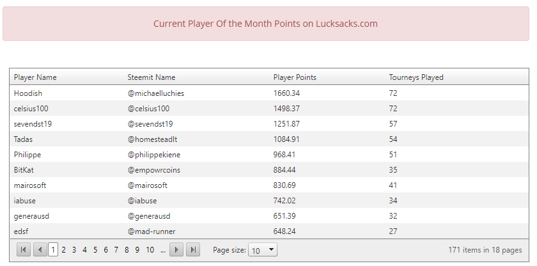
Task: Click points value 968.41
Action: point(284,155)
